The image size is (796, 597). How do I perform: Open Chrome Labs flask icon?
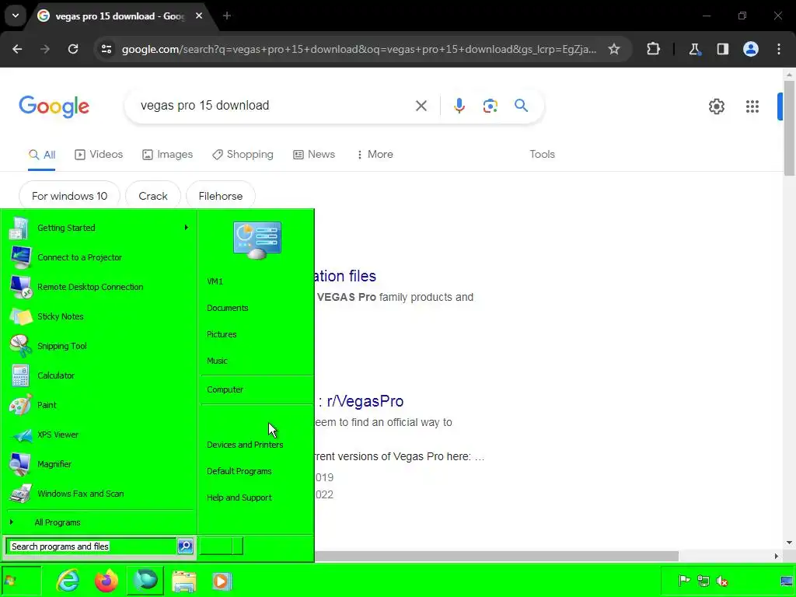694,49
